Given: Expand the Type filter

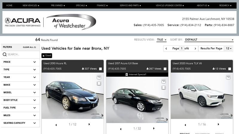Looking at the screenshot, I should pyautogui.click(x=20, y=70).
